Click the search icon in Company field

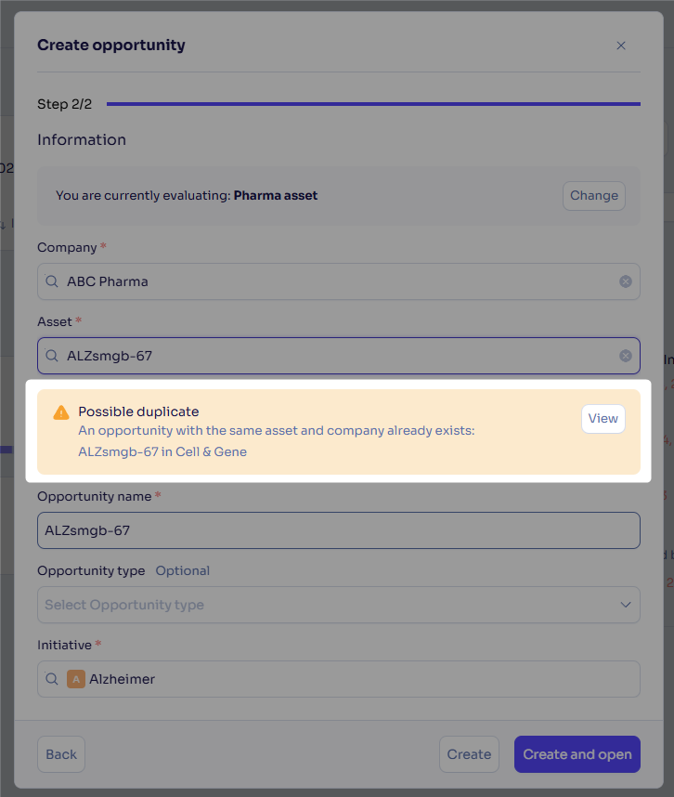pyautogui.click(x=52, y=281)
